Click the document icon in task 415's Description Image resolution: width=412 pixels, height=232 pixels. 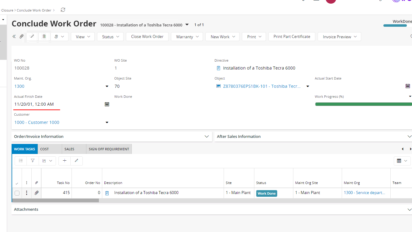coord(107,193)
